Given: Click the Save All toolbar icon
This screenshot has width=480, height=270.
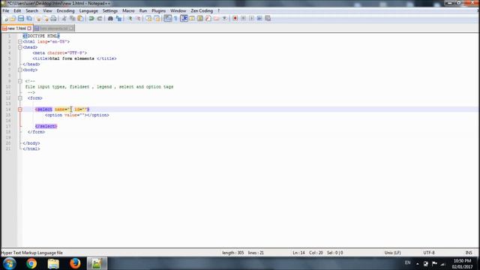Looking at the screenshot, I should point(29,19).
